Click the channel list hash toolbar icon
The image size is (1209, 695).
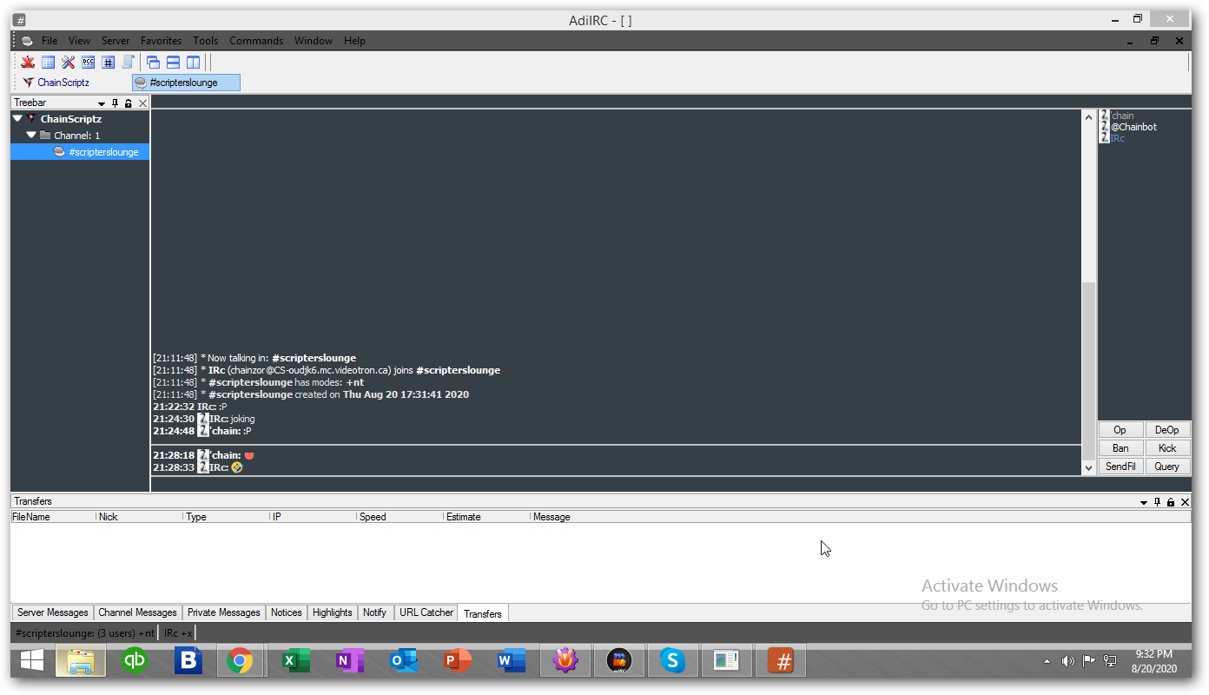click(108, 62)
